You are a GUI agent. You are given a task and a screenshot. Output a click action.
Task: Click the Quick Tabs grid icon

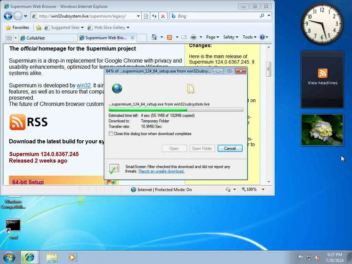9,38
